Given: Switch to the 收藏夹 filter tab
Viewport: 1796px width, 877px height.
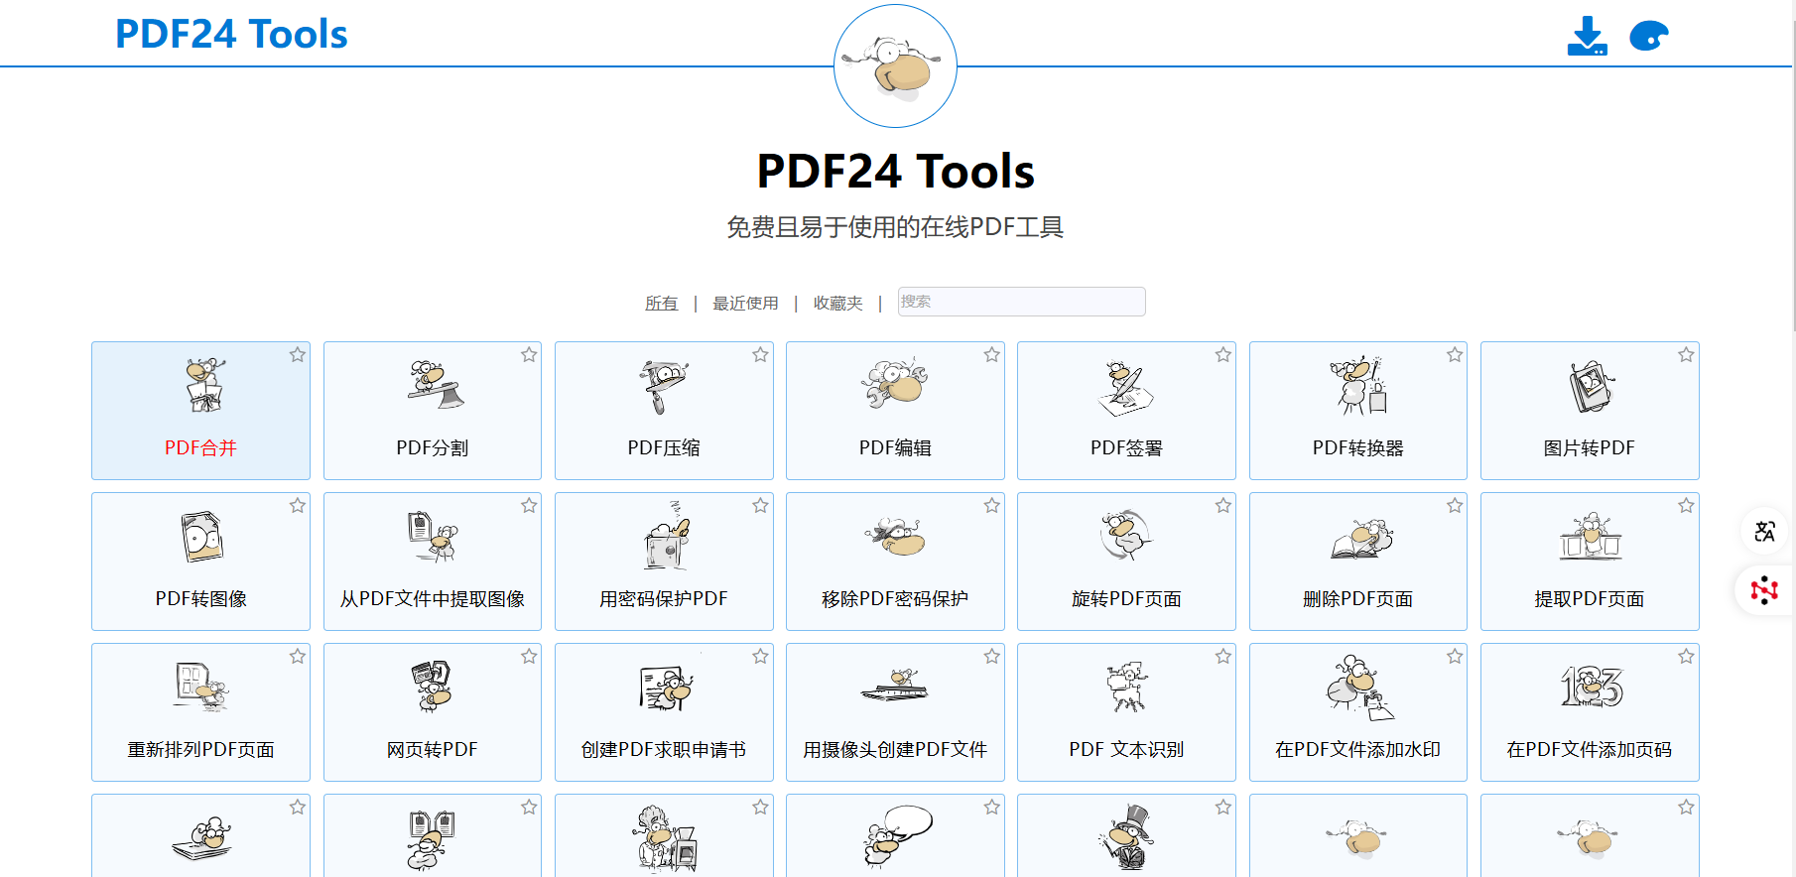Looking at the screenshot, I should point(837,304).
